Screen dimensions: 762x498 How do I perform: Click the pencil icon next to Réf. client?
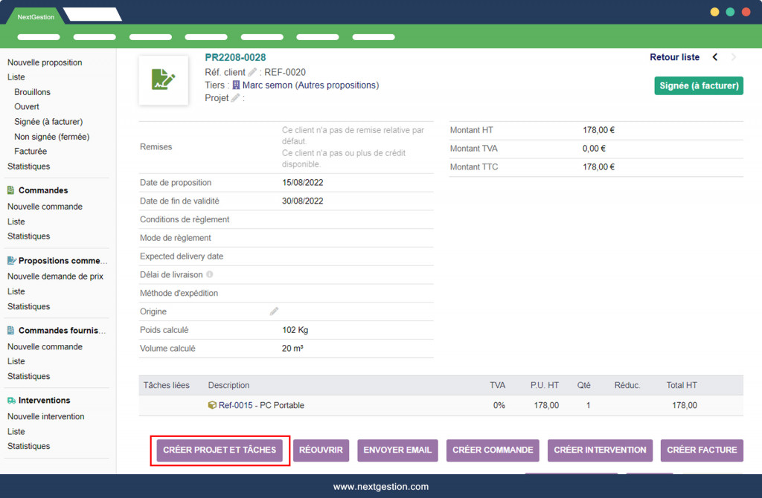pos(252,72)
